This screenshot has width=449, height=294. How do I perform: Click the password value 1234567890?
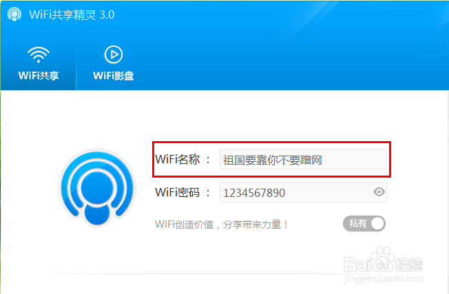point(254,193)
